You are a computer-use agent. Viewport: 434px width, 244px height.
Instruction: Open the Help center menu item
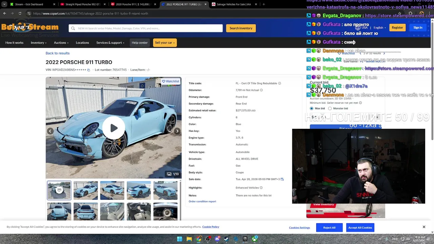click(x=140, y=43)
